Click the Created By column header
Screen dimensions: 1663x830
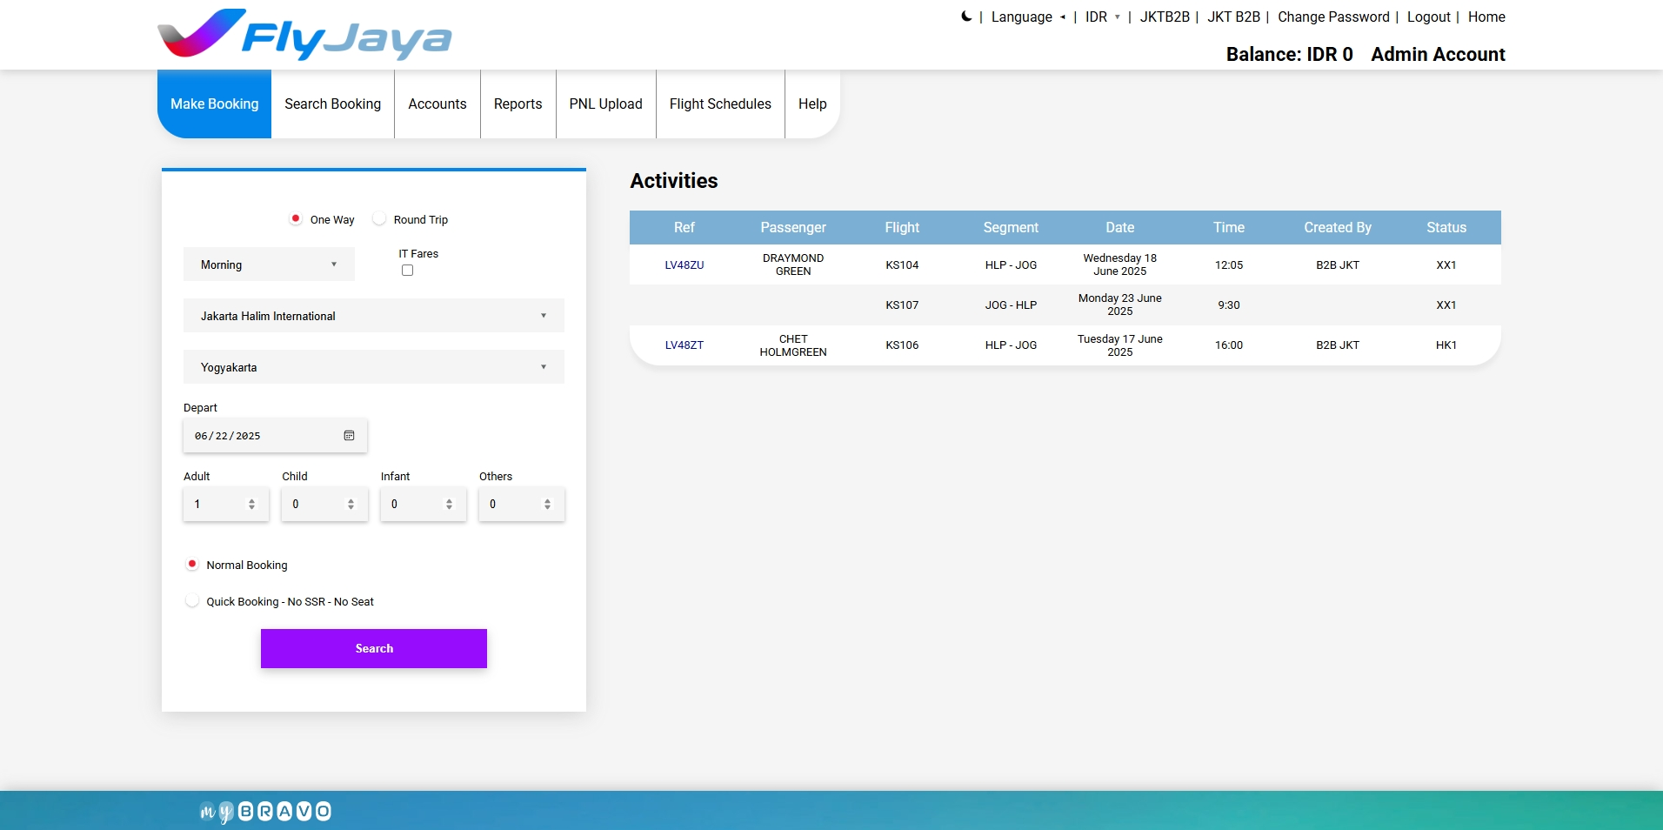click(x=1338, y=227)
